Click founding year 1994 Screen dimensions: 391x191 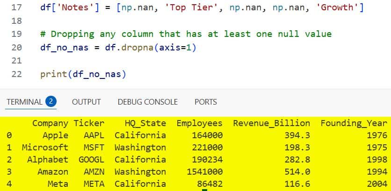click(x=377, y=172)
